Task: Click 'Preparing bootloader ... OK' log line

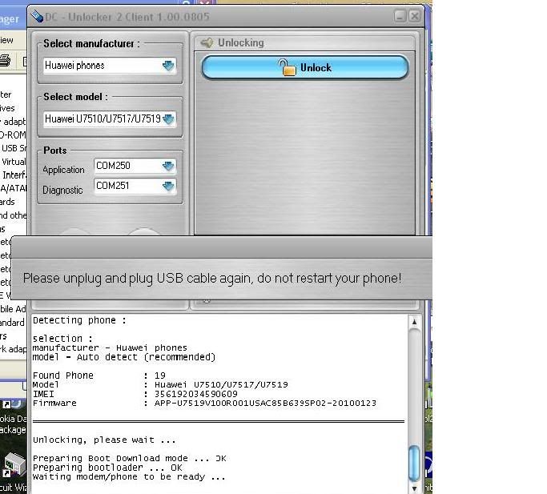Action: (107, 468)
